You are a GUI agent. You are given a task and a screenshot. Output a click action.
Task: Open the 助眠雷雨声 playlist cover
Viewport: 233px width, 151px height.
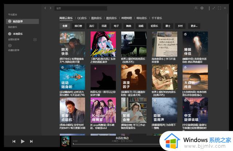(165, 110)
